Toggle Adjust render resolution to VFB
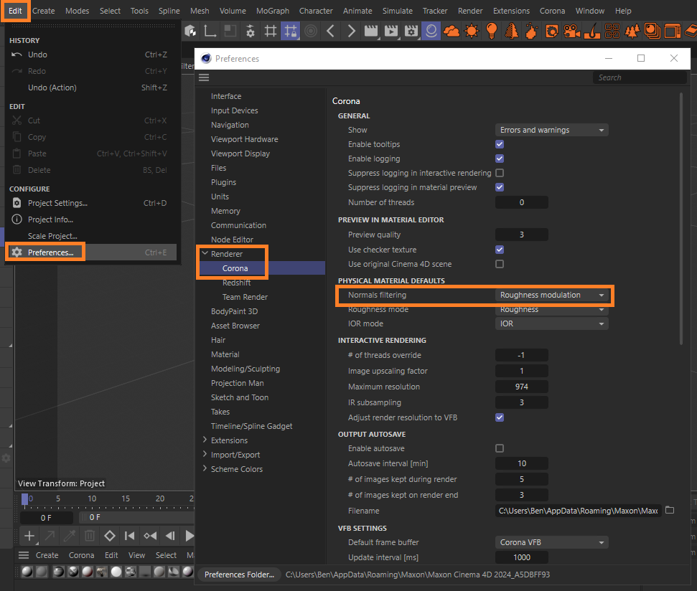697x591 pixels. click(x=500, y=417)
